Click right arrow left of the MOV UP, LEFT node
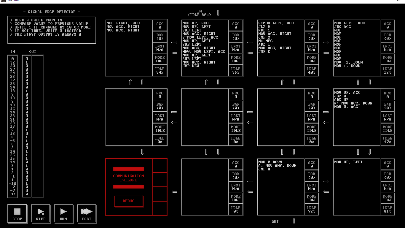Image resolution: width=405 pixels, height=228 pixels. (326, 181)
